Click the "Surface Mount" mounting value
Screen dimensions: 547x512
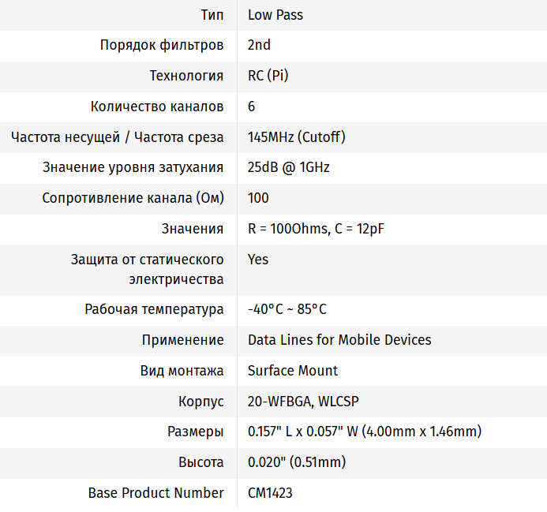tap(293, 371)
